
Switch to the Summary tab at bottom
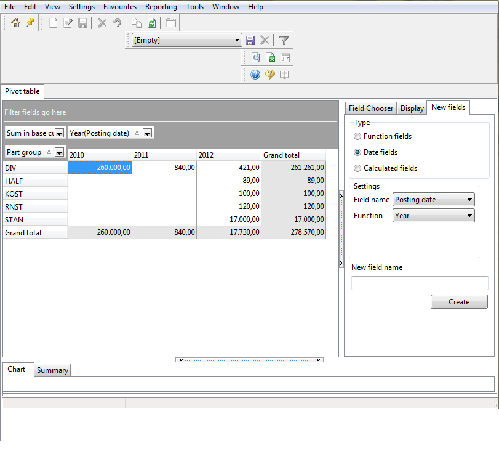point(52,370)
